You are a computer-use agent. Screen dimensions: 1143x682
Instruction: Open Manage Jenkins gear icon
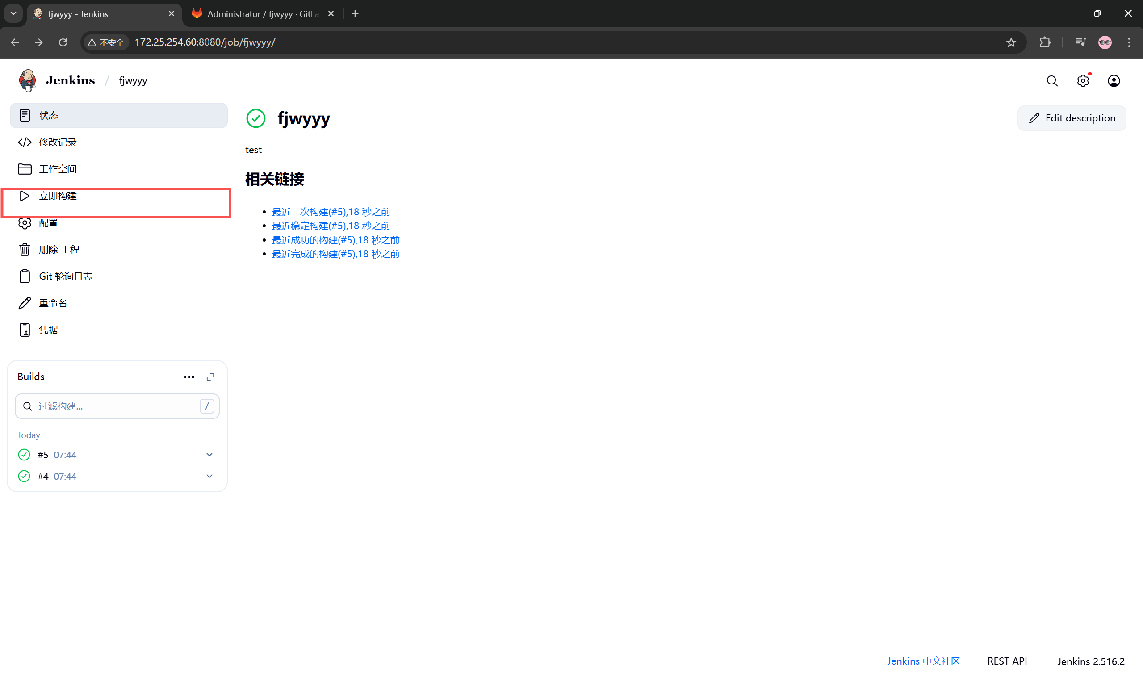point(1083,81)
